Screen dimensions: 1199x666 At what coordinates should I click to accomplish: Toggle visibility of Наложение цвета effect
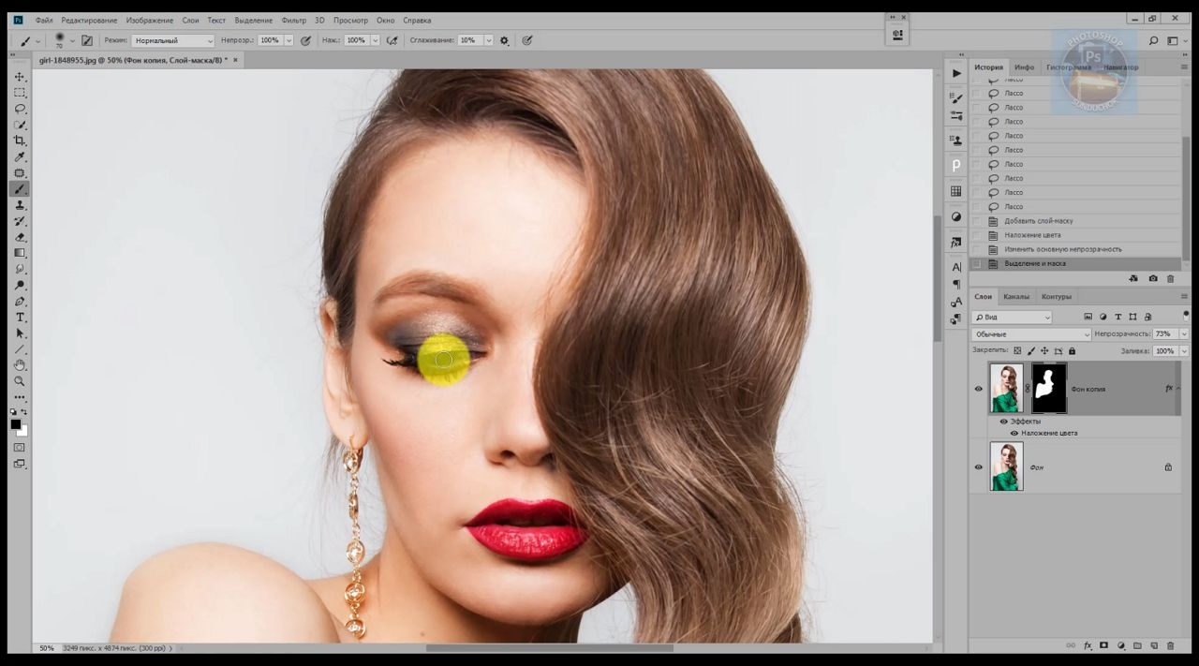click(1014, 433)
